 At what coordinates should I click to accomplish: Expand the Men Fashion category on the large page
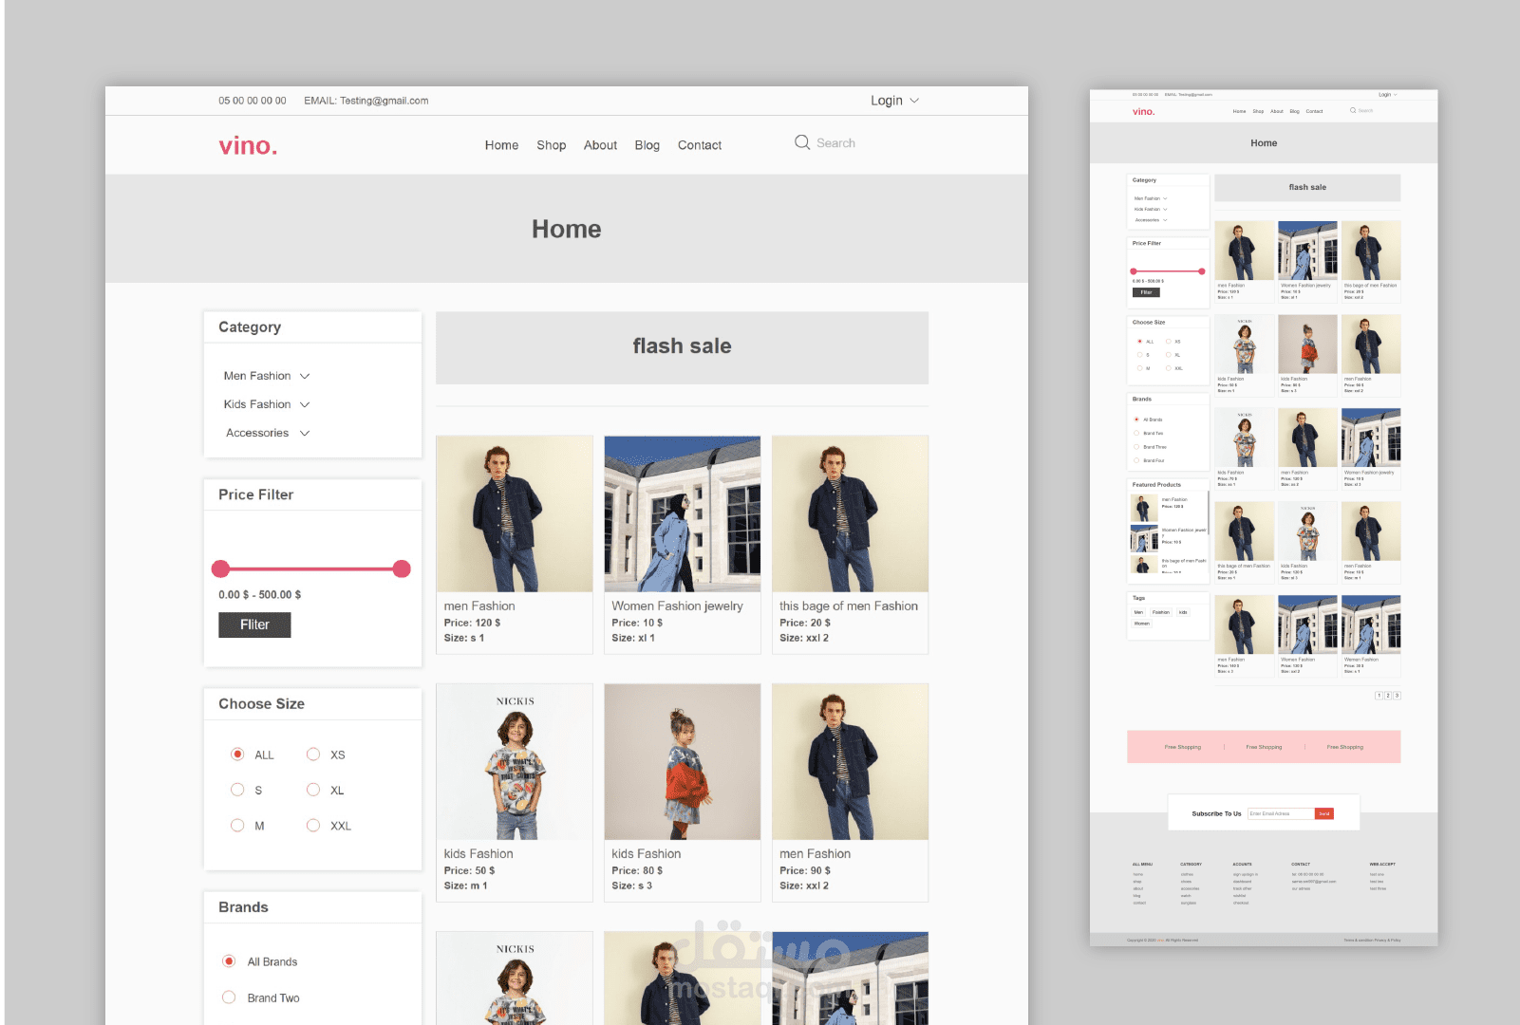(x=267, y=376)
